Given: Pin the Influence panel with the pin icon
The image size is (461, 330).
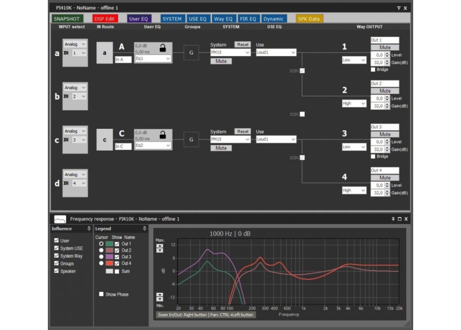Looking at the screenshot, I should click(x=89, y=229).
